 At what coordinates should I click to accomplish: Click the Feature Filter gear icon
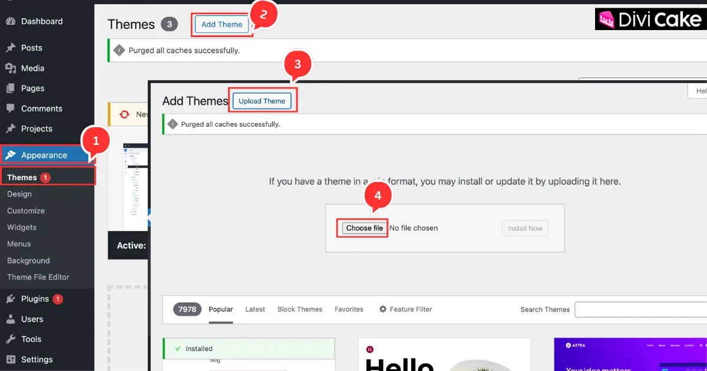[x=383, y=309]
